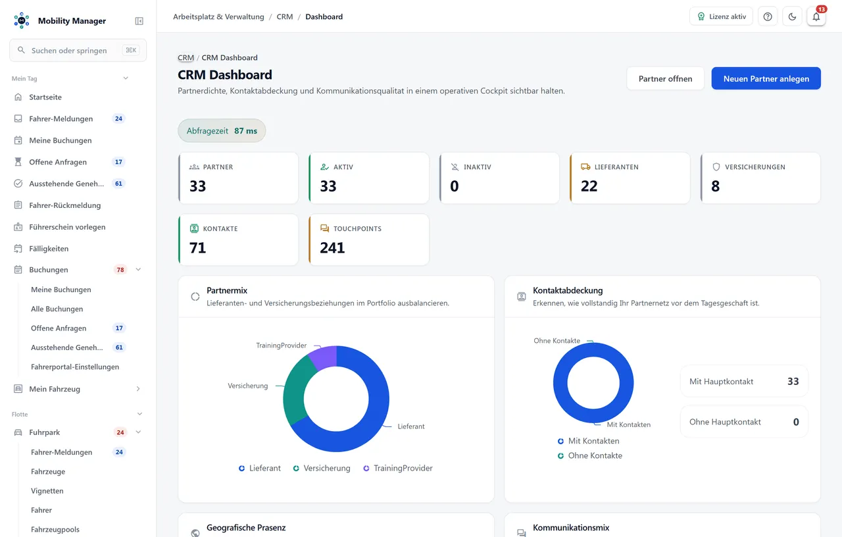Viewport: 842px width, 537px height.
Task: Focus the Suchen oder springen search field
Action: point(78,50)
